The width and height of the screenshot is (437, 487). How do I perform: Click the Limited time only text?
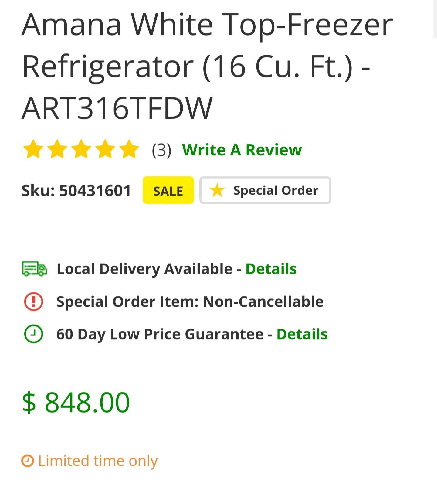(x=98, y=461)
